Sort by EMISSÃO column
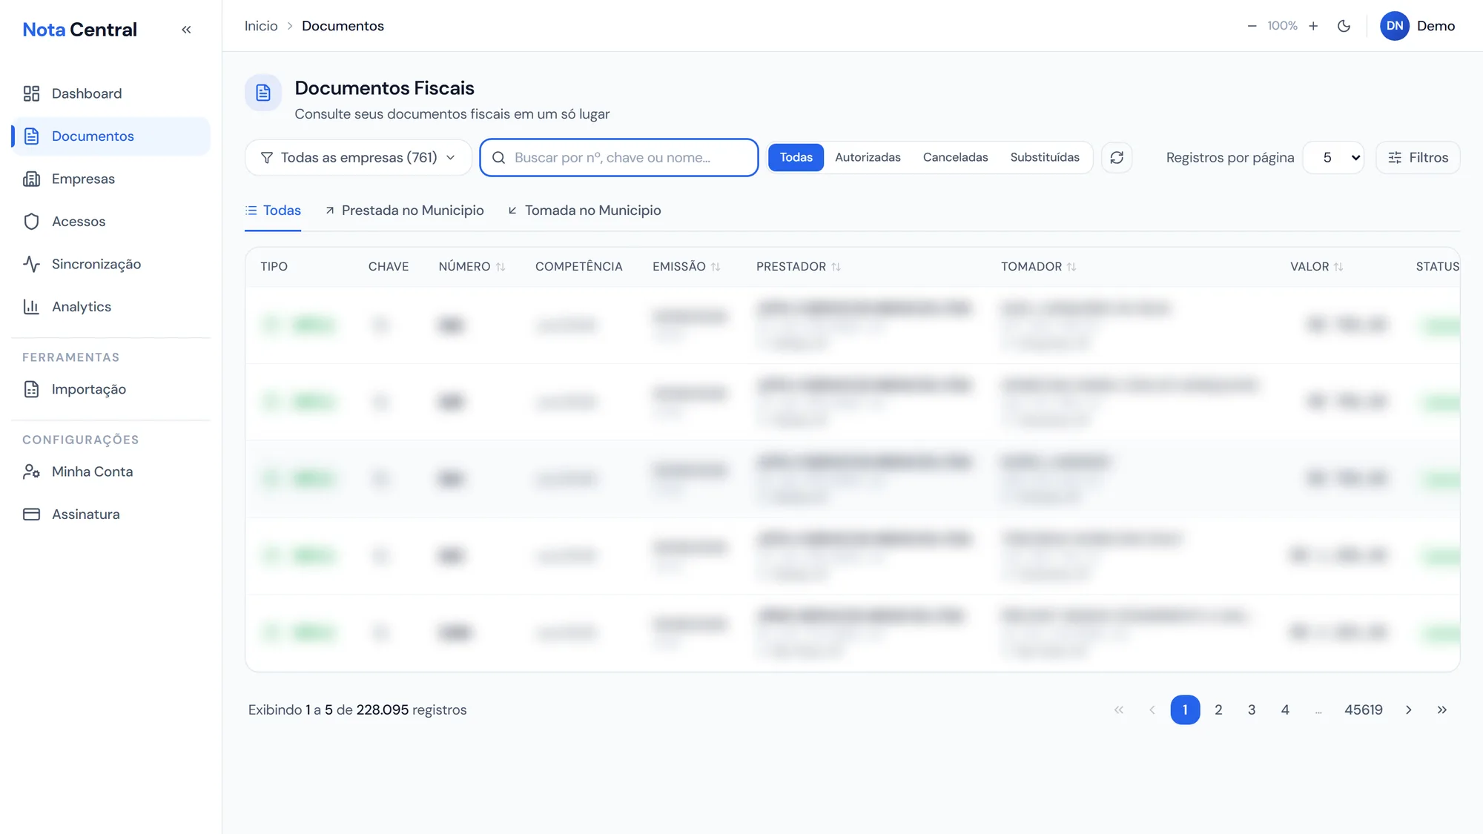Screen dimensions: 1483x834 click(x=686, y=267)
